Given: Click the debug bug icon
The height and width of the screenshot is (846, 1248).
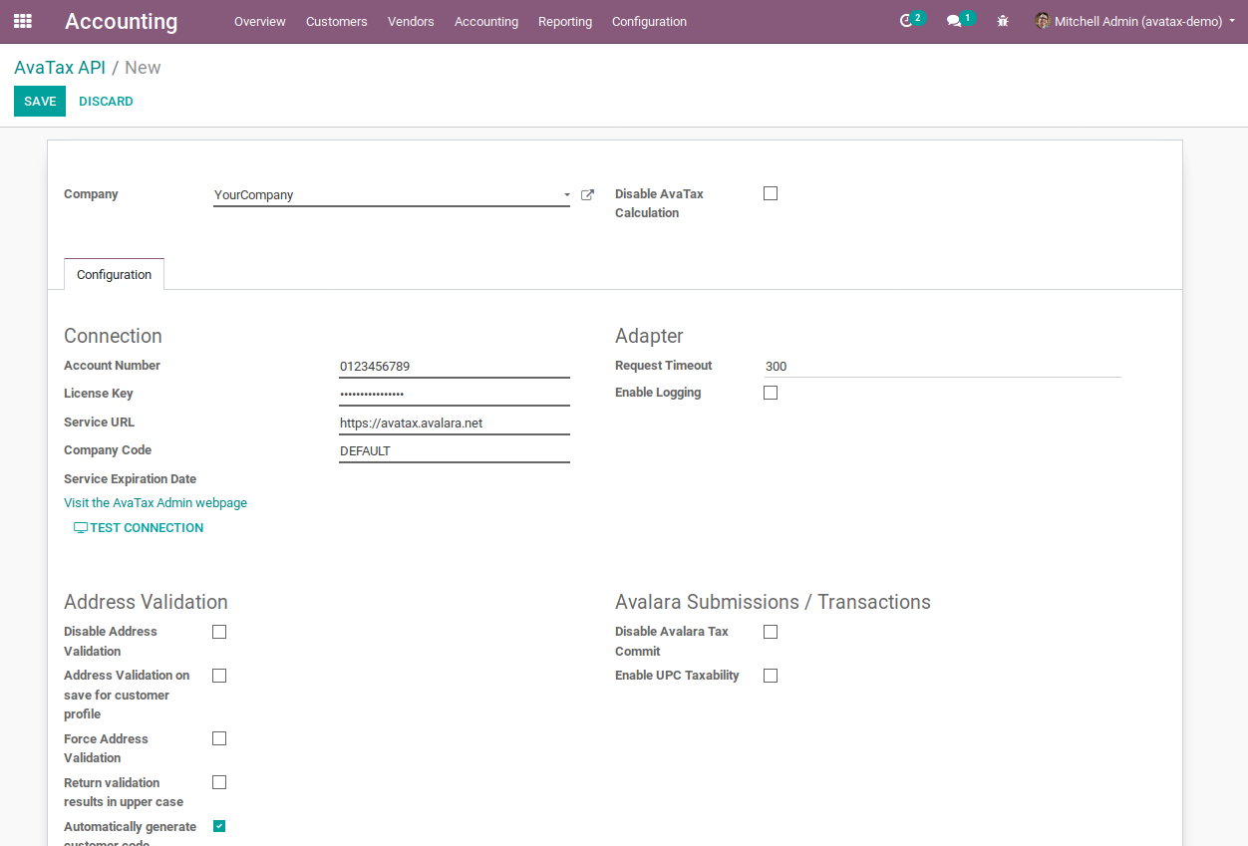Looking at the screenshot, I should pyautogui.click(x=1003, y=21).
